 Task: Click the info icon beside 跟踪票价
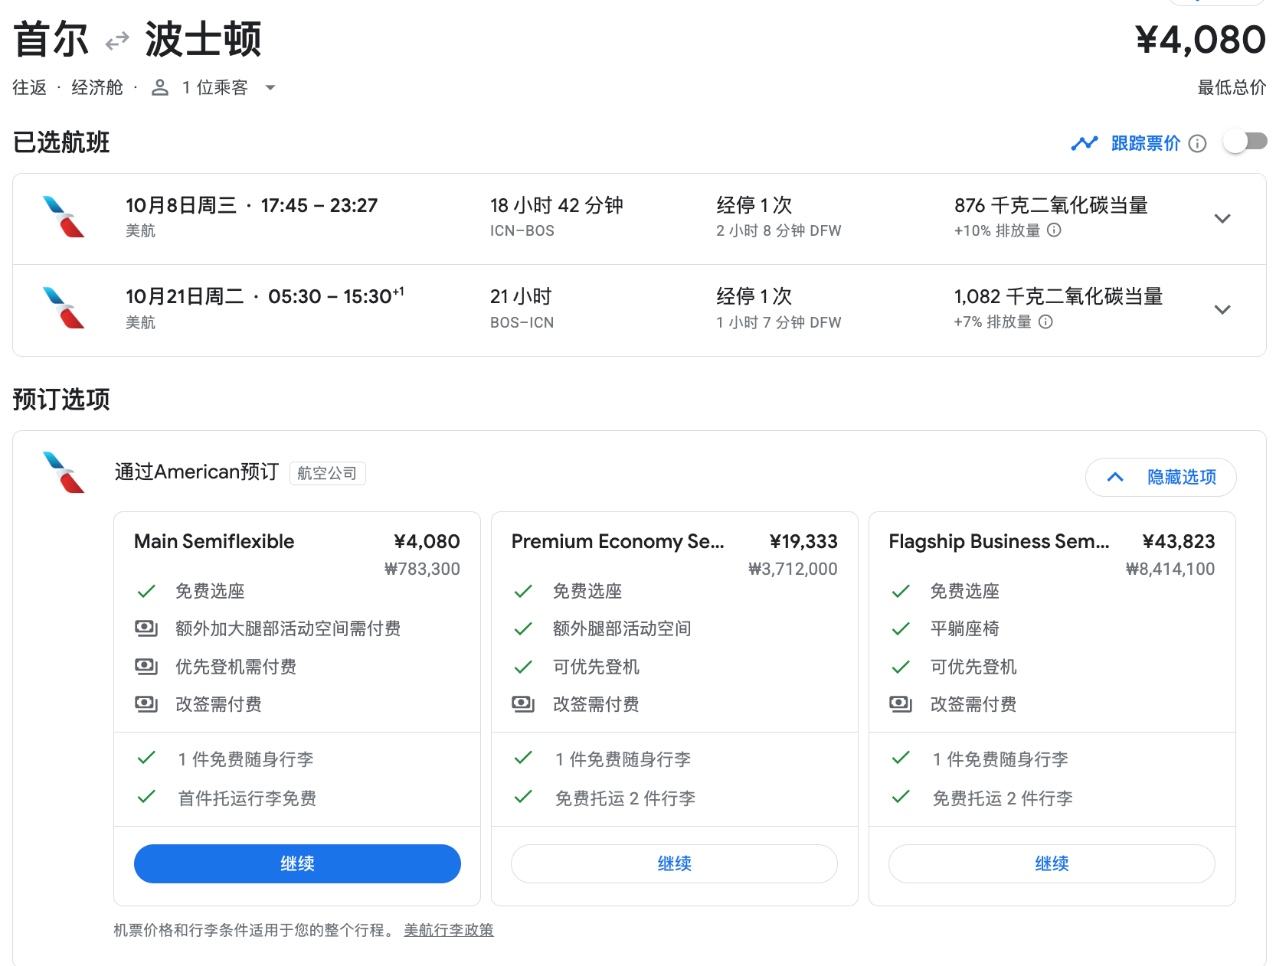[x=1197, y=144]
